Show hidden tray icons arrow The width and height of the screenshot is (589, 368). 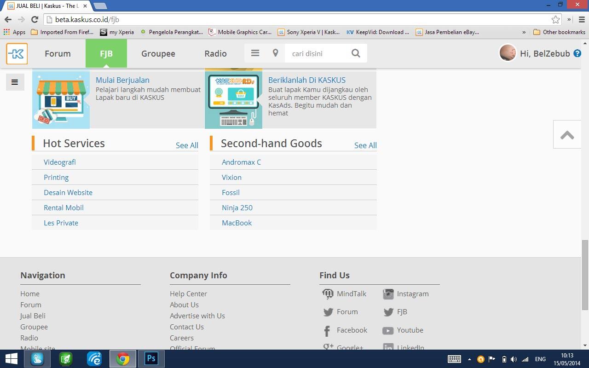point(469,359)
